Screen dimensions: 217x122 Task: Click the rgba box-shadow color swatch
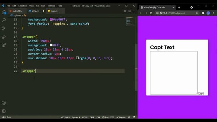77,58
